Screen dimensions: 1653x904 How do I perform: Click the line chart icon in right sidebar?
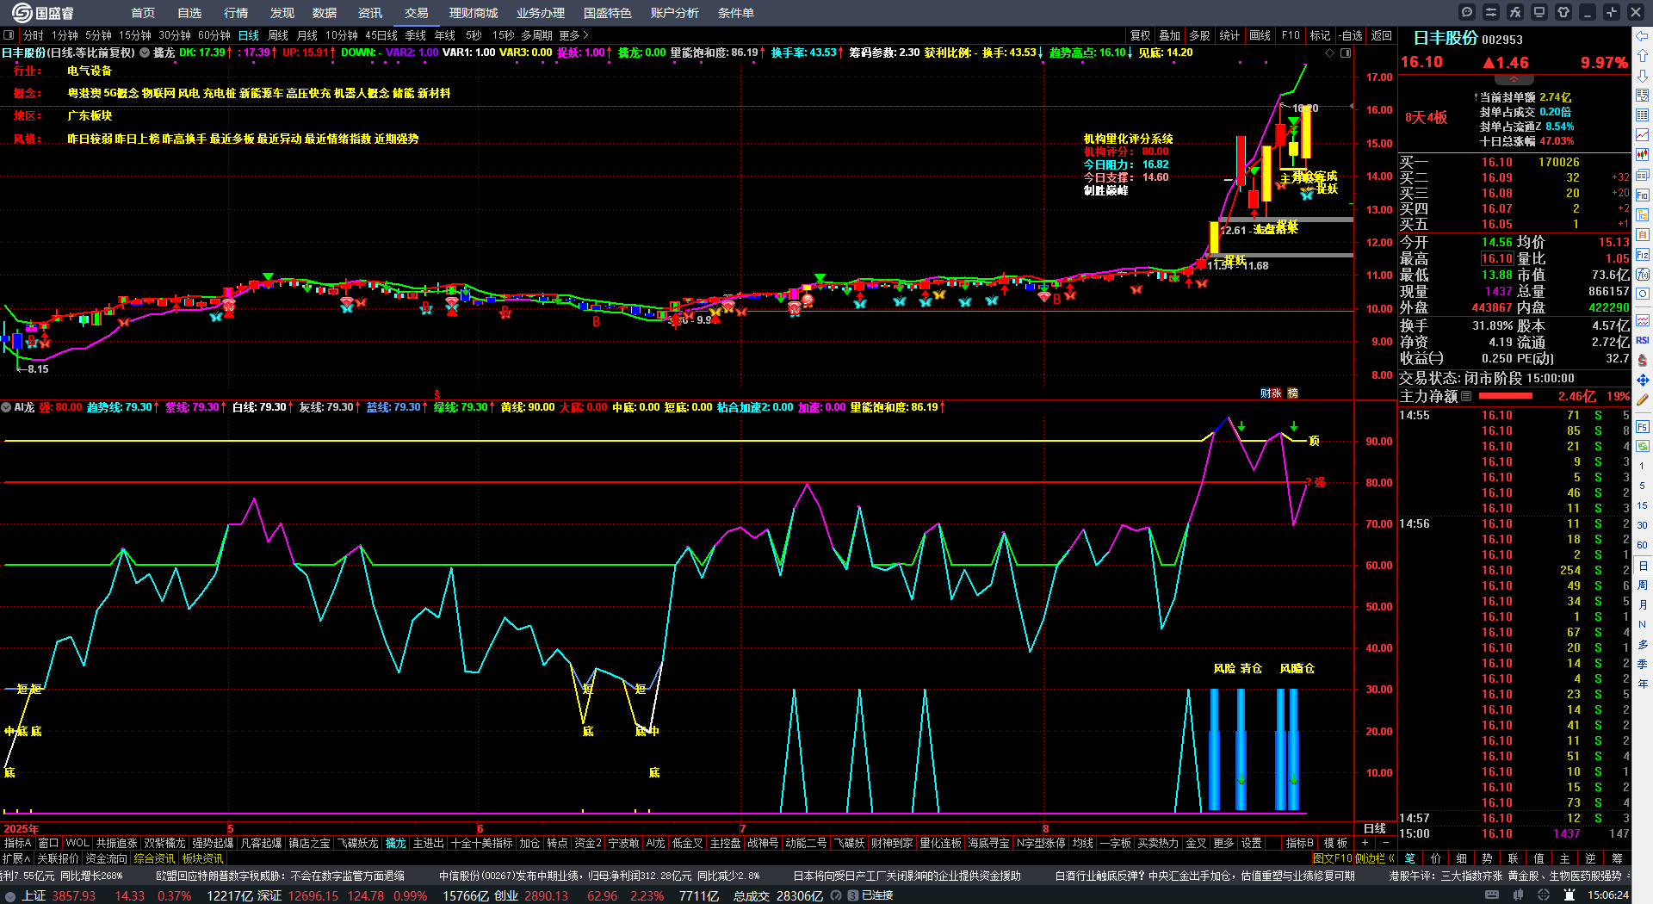coord(1643,135)
